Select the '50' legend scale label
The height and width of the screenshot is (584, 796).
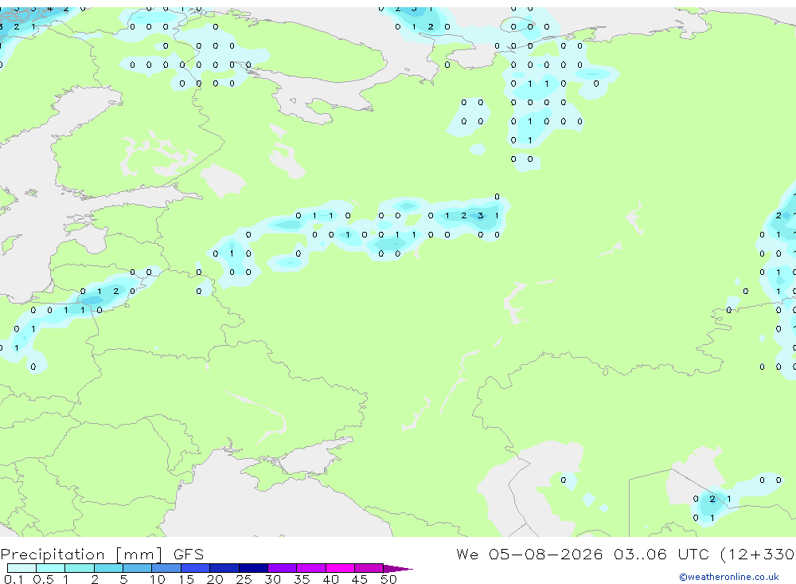click(x=388, y=579)
